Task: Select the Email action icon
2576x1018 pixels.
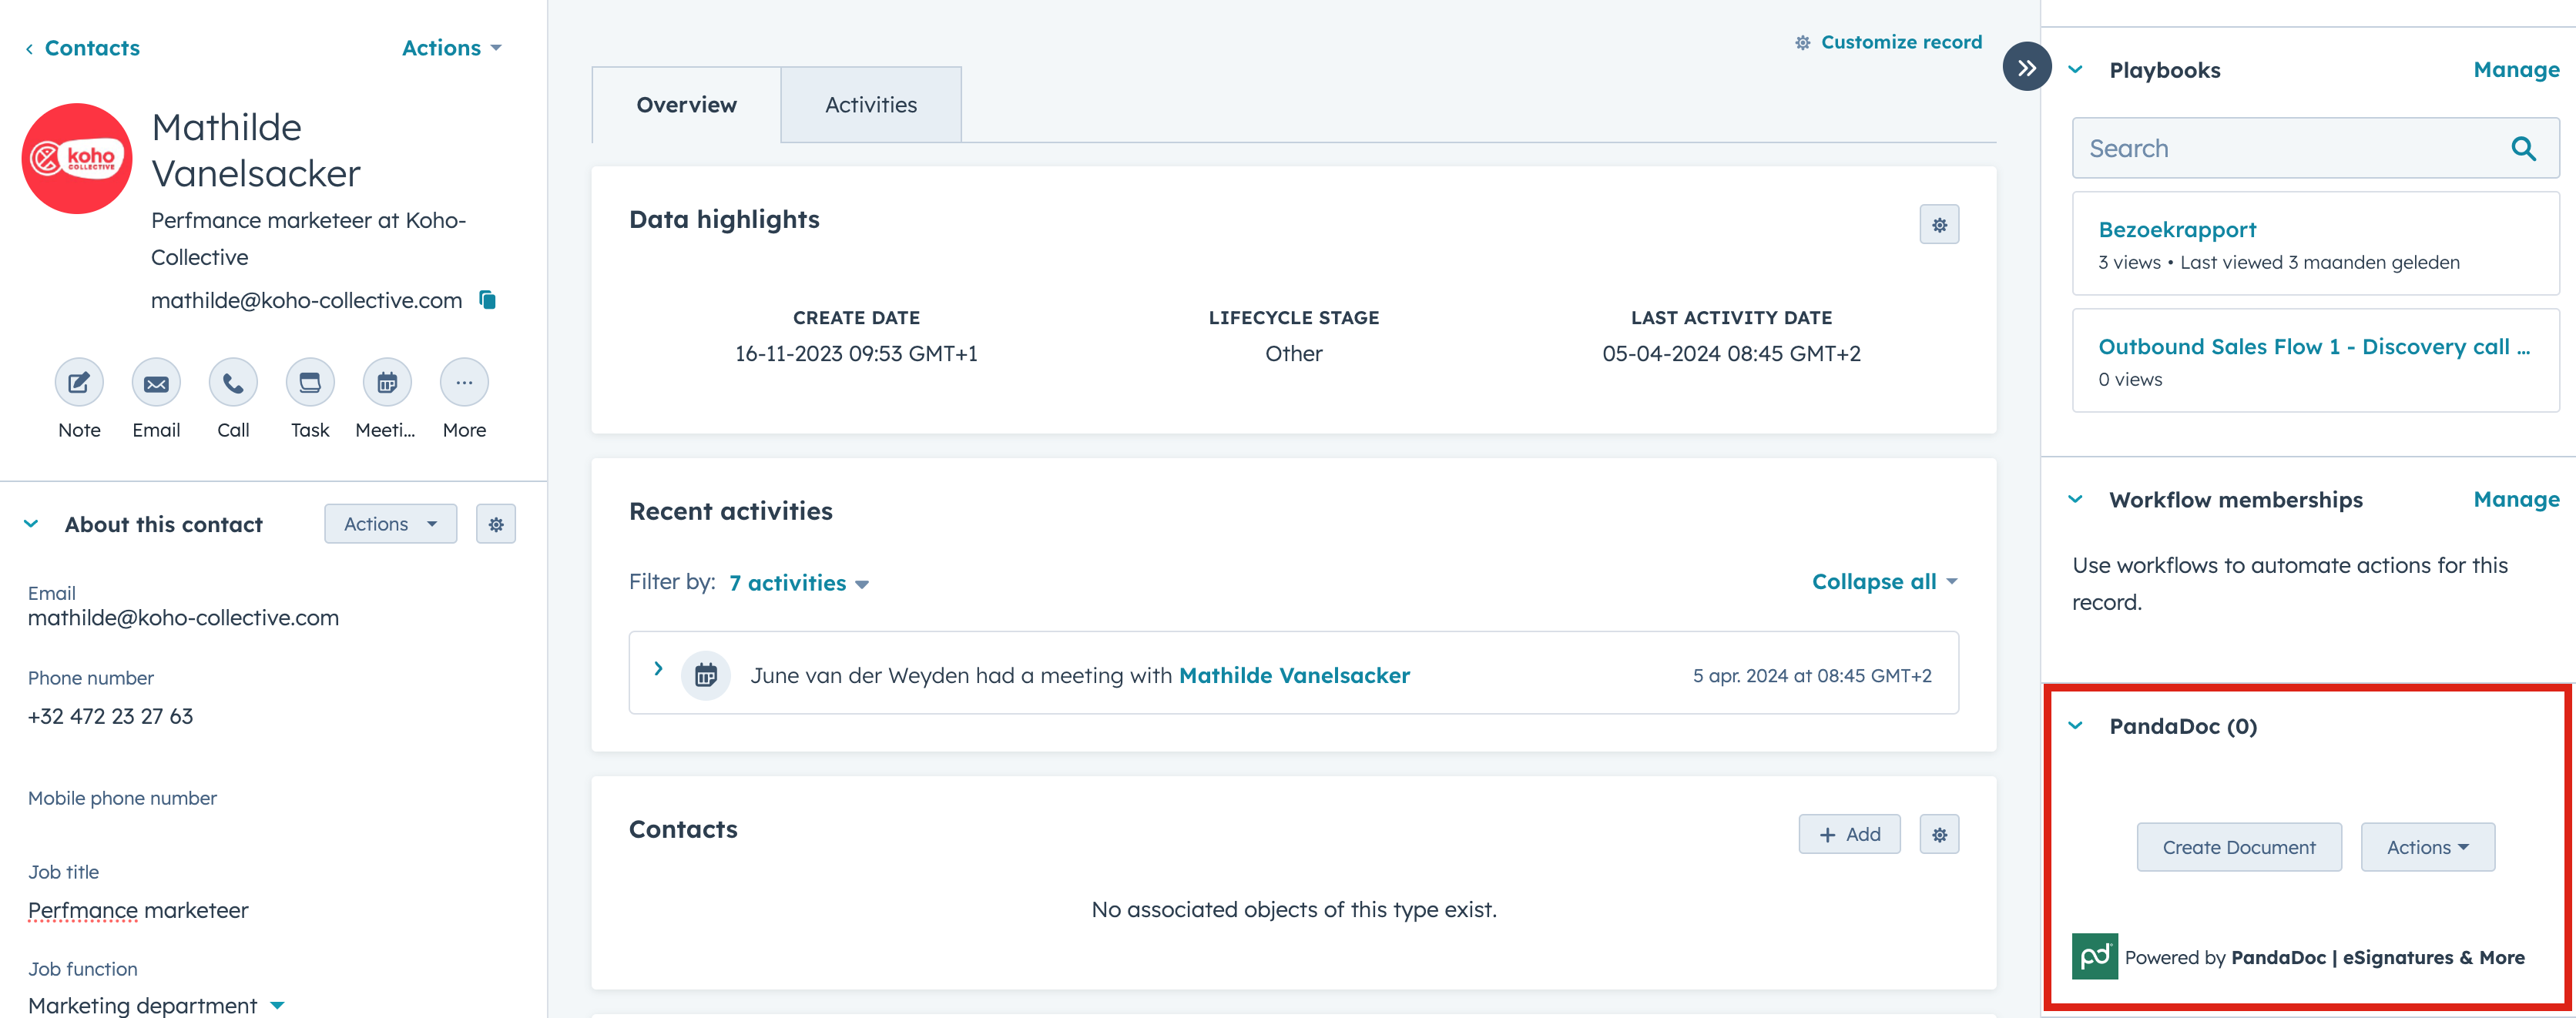Action: pyautogui.click(x=155, y=382)
